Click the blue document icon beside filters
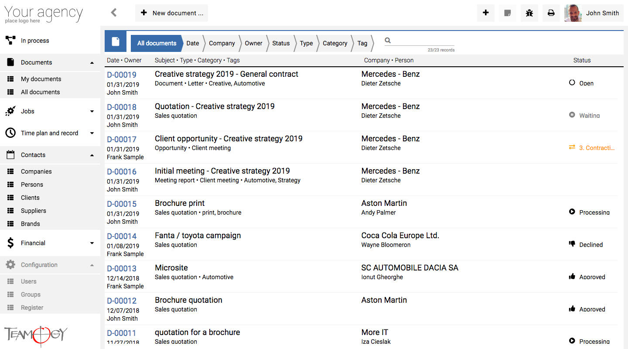The width and height of the screenshot is (628, 349). pyautogui.click(x=116, y=41)
